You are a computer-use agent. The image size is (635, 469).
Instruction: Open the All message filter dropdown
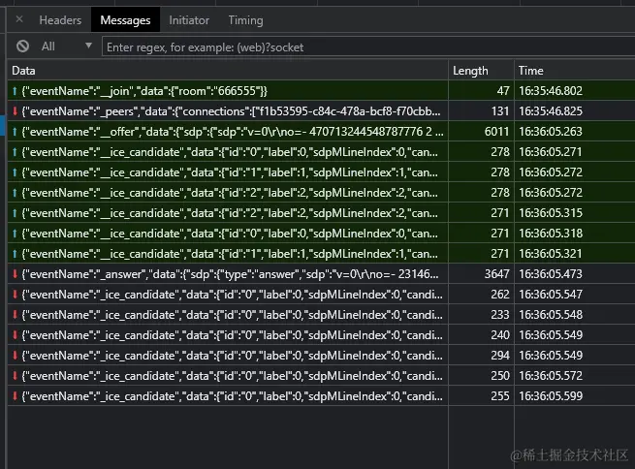tap(67, 47)
